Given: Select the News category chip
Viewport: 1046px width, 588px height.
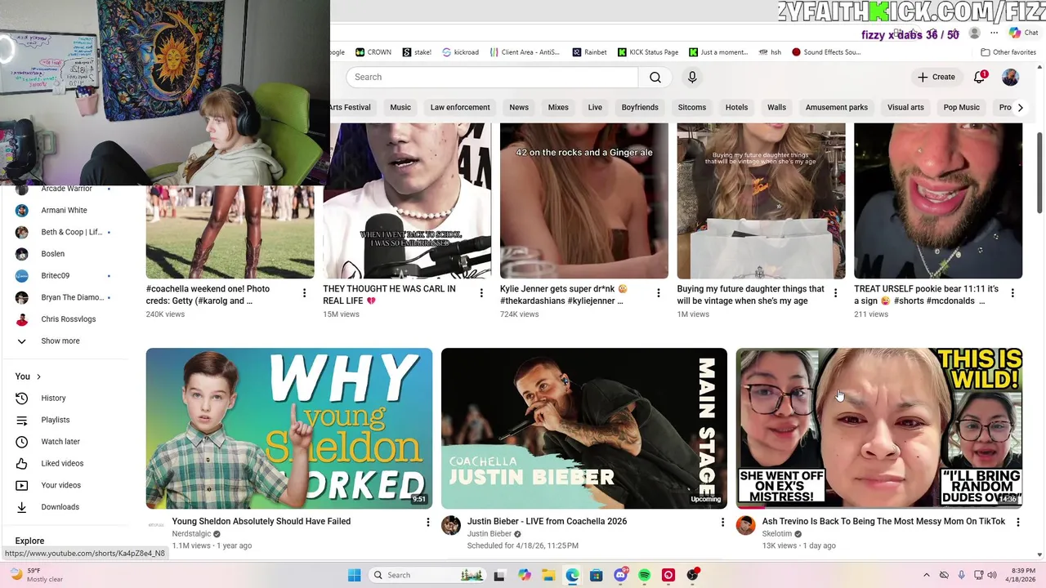Looking at the screenshot, I should 519,107.
